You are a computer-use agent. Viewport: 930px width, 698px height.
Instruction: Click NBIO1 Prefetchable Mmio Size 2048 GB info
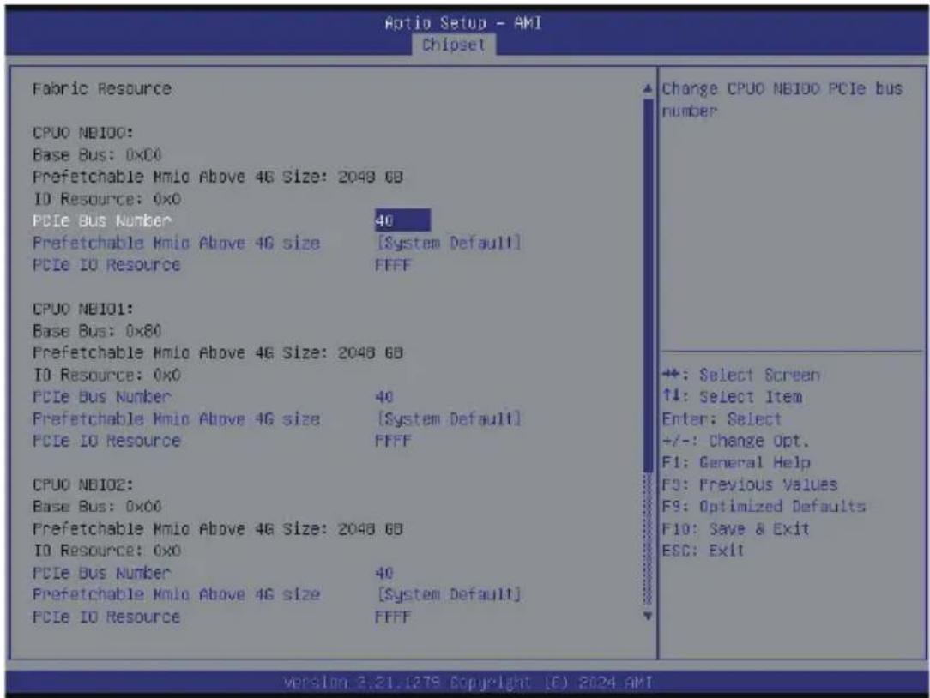tap(218, 352)
